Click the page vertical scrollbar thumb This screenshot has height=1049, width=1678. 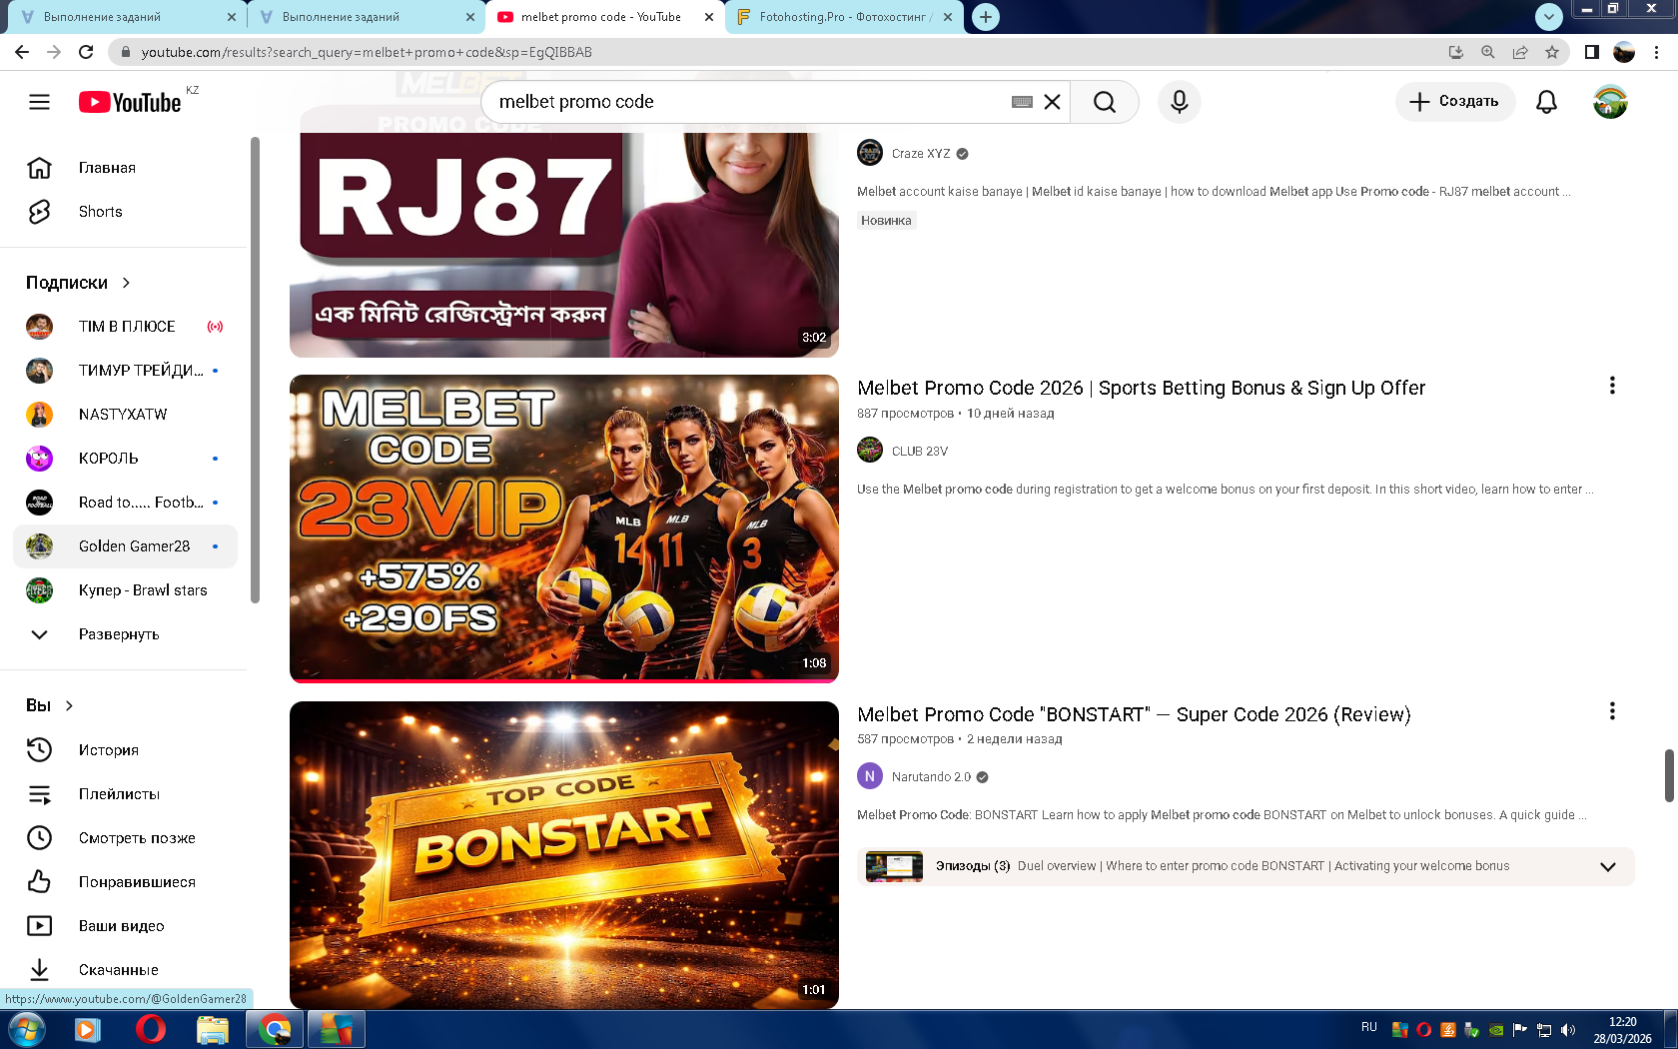(1669, 775)
